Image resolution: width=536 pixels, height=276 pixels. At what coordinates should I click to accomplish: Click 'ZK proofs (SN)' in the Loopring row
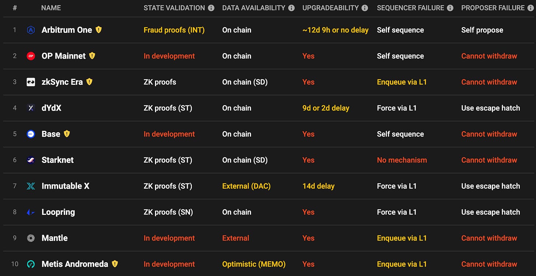click(168, 212)
